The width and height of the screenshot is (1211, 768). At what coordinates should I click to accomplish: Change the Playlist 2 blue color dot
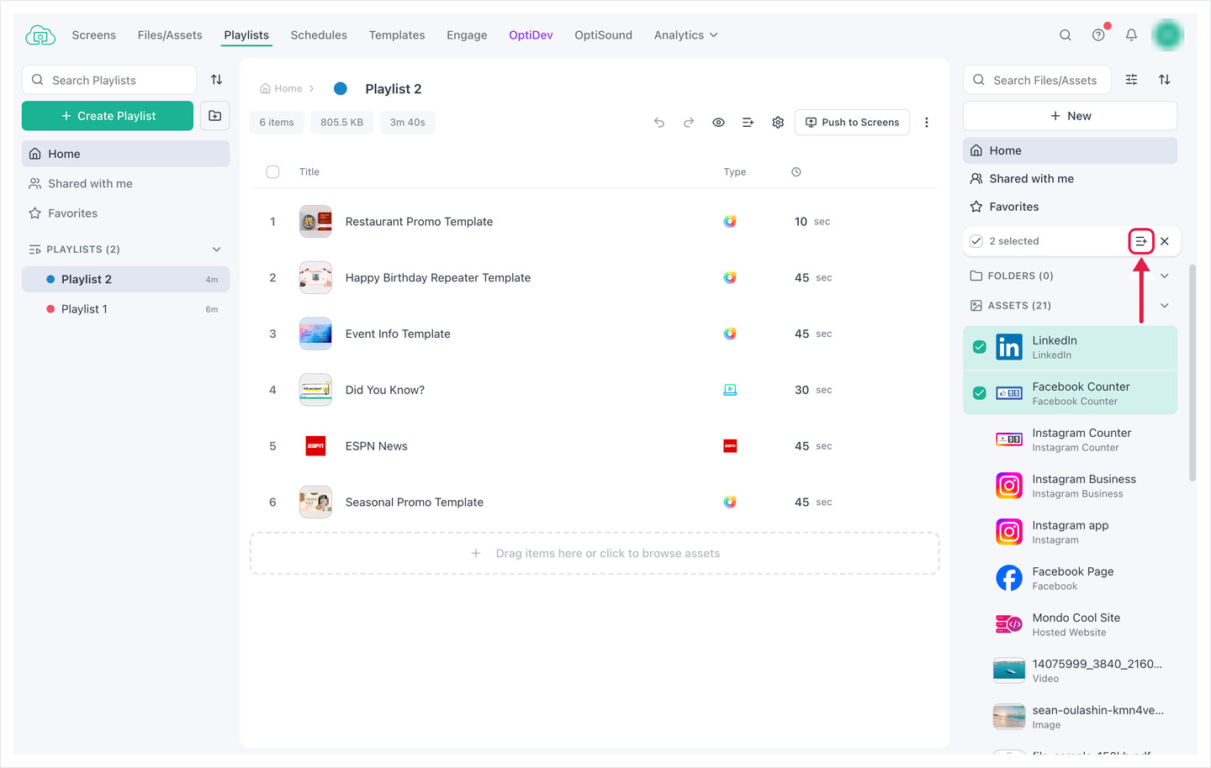coord(341,88)
